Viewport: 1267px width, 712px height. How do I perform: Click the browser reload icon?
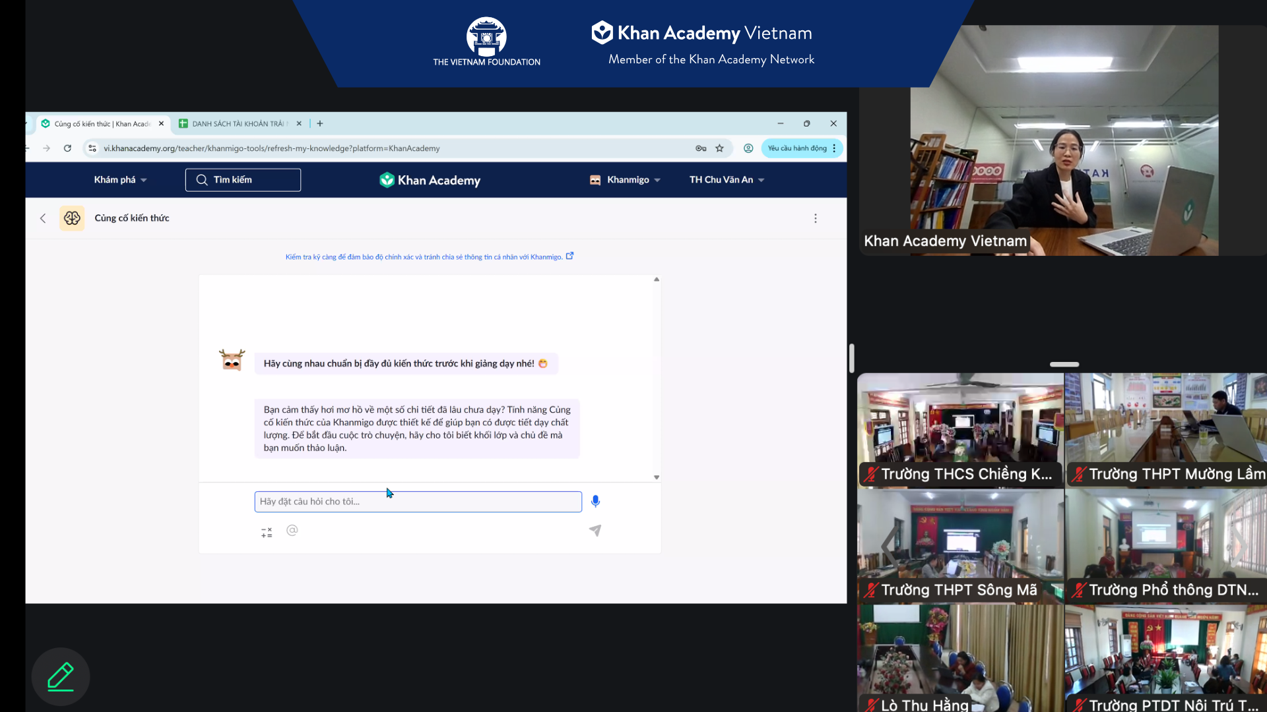[x=67, y=148]
